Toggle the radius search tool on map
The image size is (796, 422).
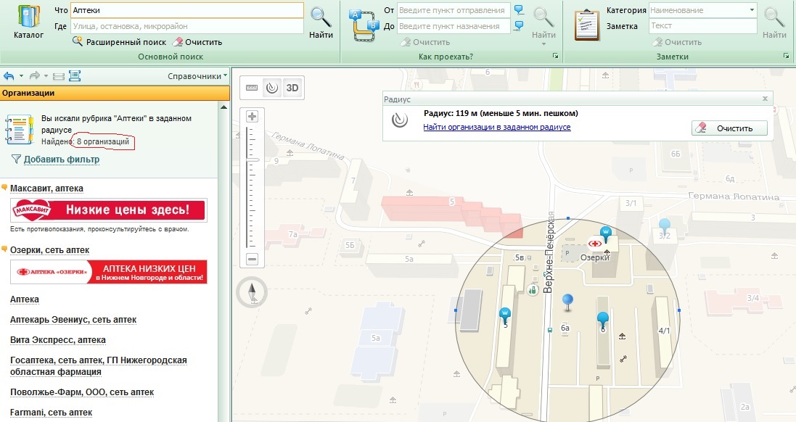point(272,88)
